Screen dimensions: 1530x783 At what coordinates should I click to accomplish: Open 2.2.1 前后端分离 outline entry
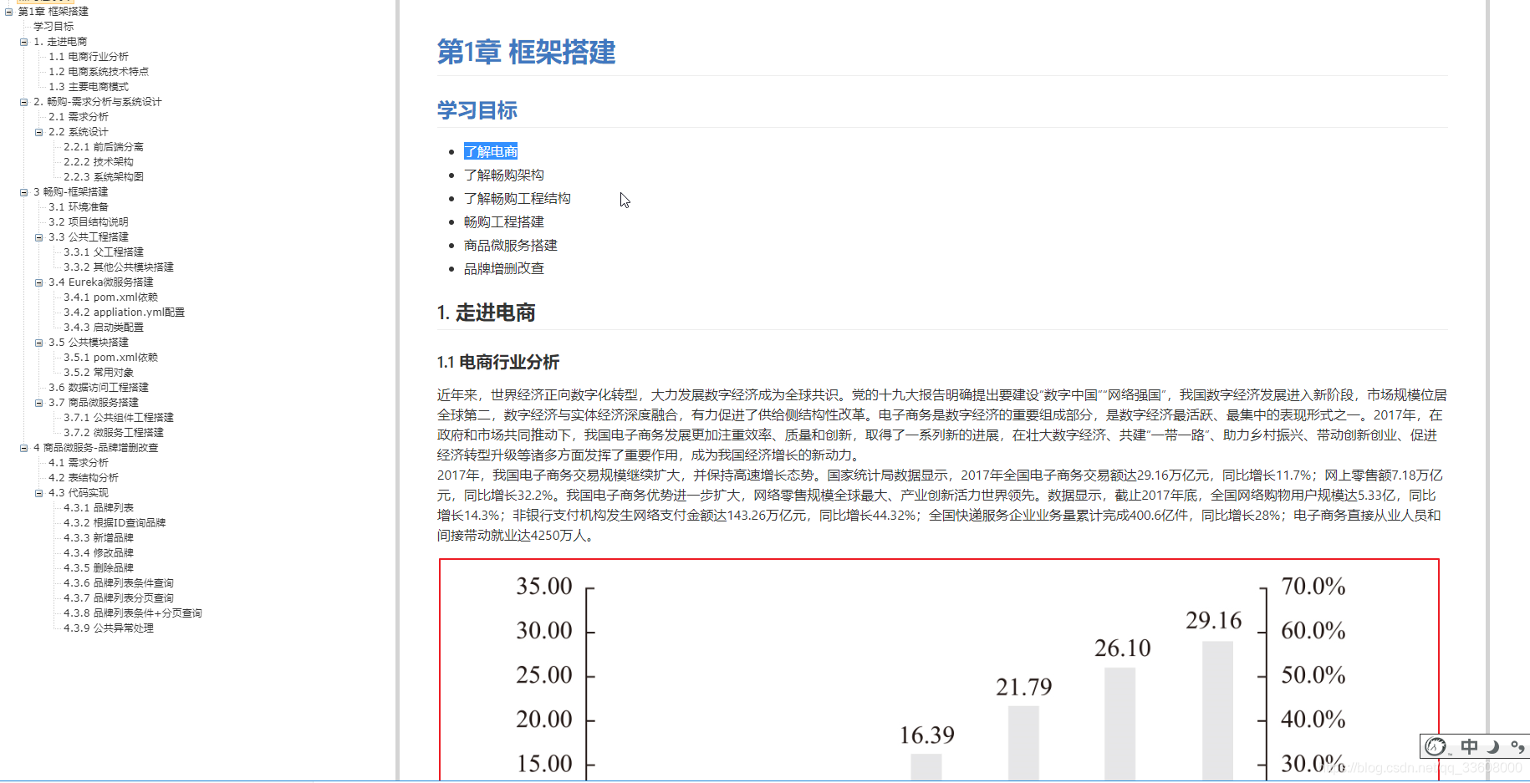[x=104, y=147]
